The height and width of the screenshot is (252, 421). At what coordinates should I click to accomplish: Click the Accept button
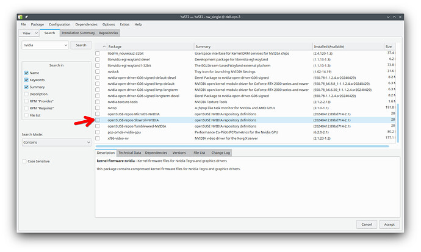pyautogui.click(x=389, y=225)
